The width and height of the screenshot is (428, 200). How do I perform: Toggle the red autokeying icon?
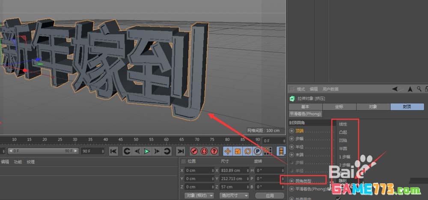tap(204, 151)
